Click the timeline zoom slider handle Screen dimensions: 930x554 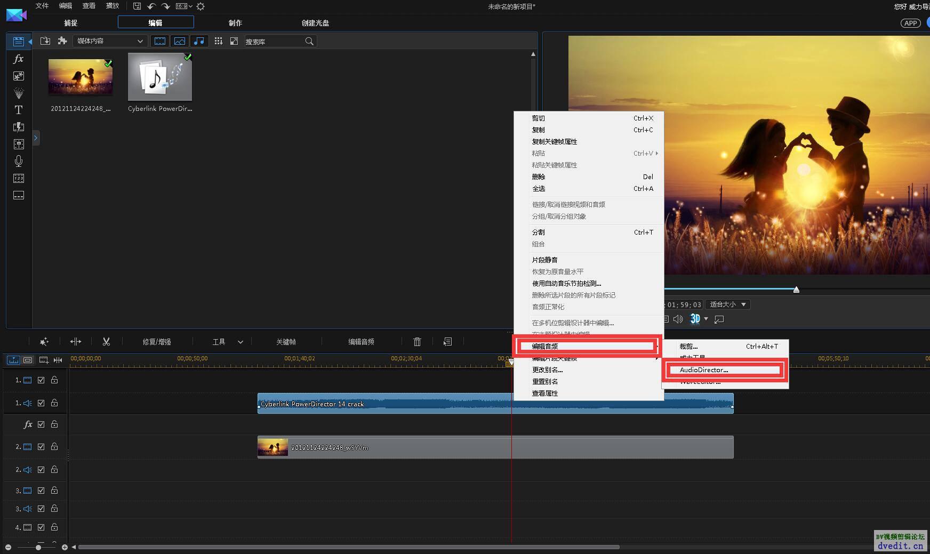(38, 547)
